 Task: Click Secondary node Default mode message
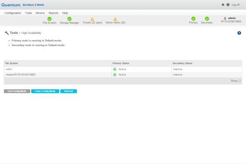tap(38, 45)
